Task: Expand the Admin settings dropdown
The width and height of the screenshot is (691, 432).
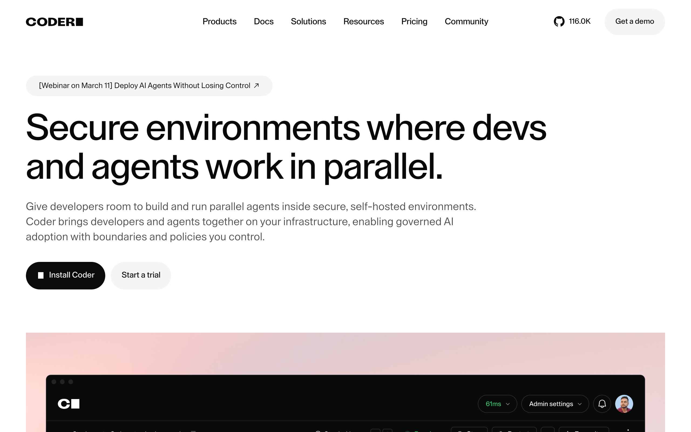Action: coord(555,404)
